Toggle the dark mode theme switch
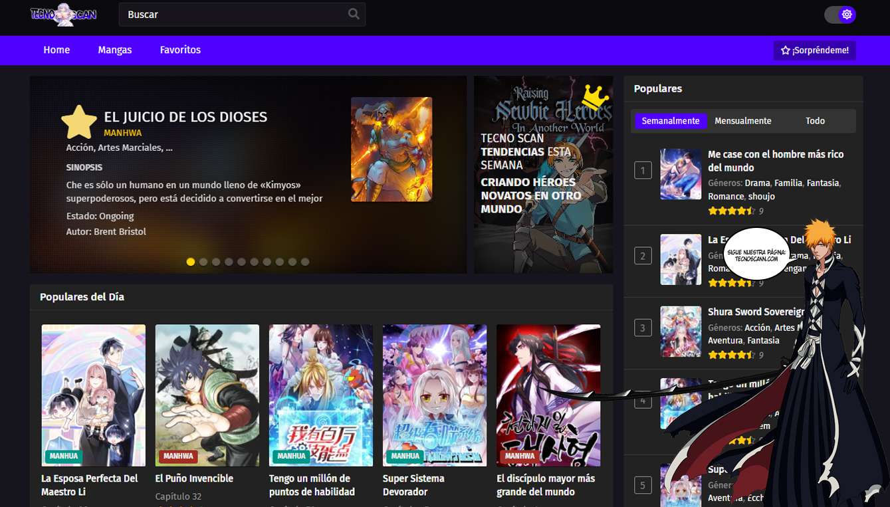890x507 pixels. 839,15
